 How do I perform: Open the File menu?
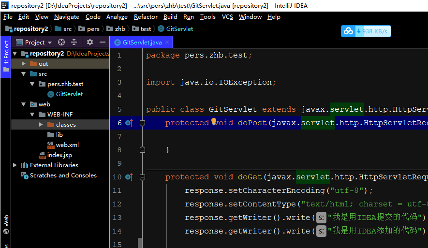click(x=8, y=17)
